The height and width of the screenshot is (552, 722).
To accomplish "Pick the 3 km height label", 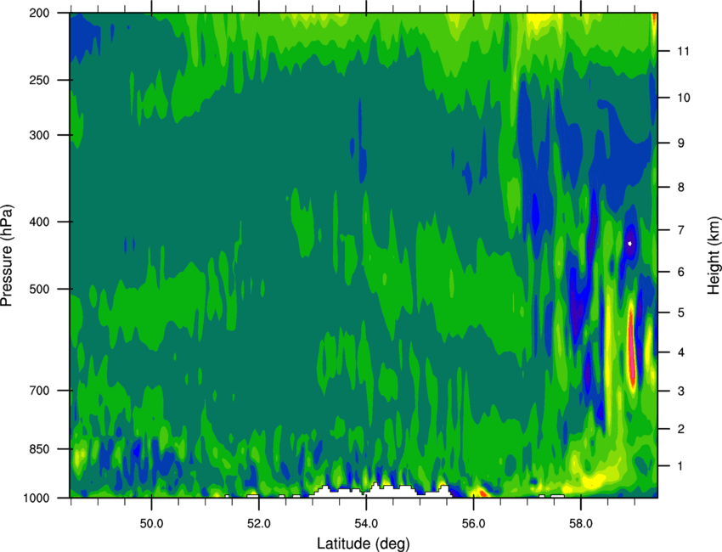I will pyautogui.click(x=681, y=391).
